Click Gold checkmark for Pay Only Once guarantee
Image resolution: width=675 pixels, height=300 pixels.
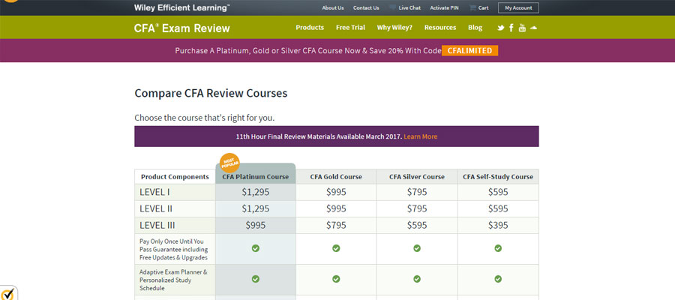[336, 248]
